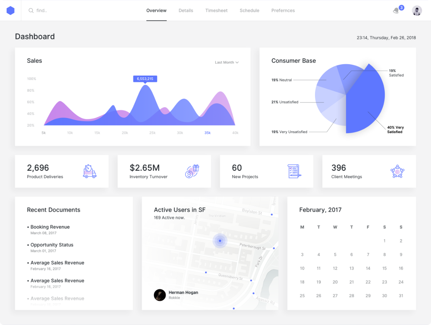This screenshot has height=325, width=431.
Task: Click the pulsing active user map marker
Action: click(220, 241)
